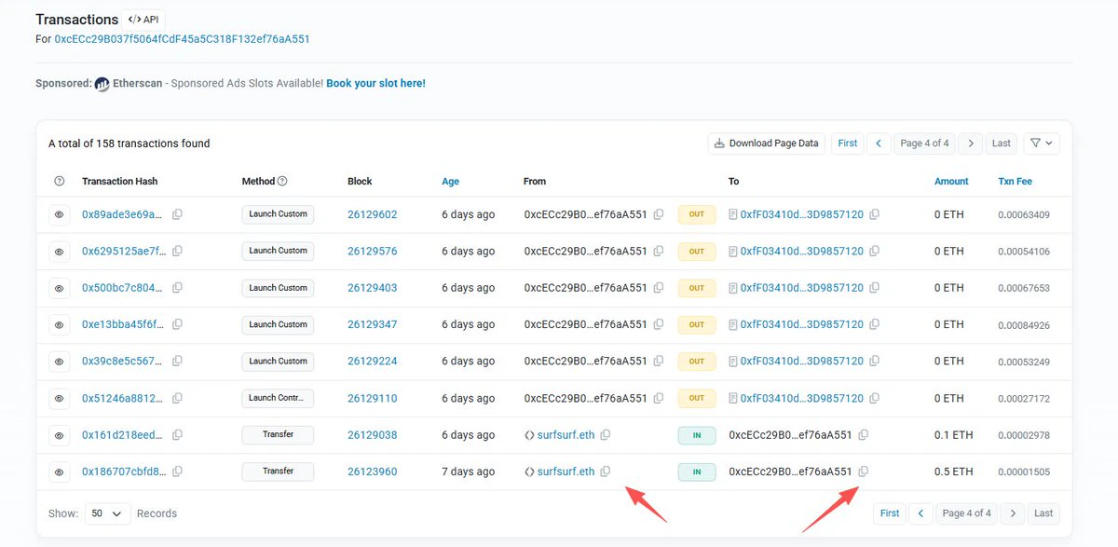Viewport: 1118px width, 547px height.
Task: Open the filter dropdown with funnel icon
Action: pyautogui.click(x=1042, y=144)
